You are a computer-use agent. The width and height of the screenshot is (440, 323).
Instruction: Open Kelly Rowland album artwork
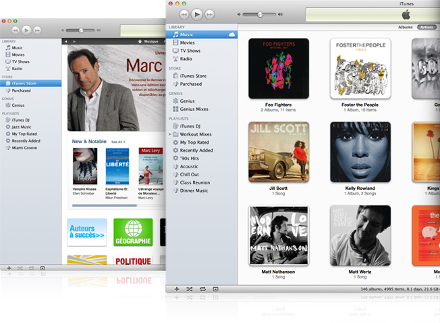tap(360, 152)
